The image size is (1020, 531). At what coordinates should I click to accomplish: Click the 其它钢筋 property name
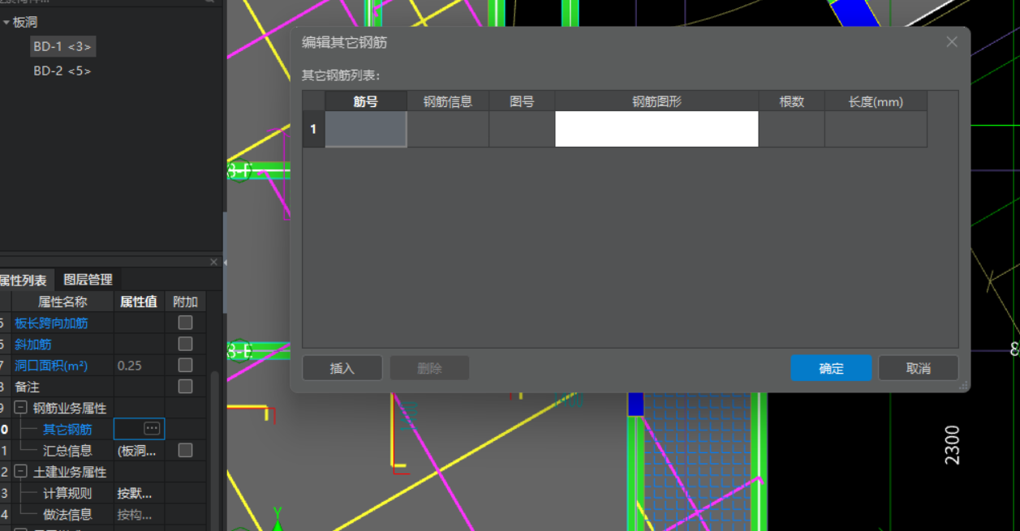[67, 429]
